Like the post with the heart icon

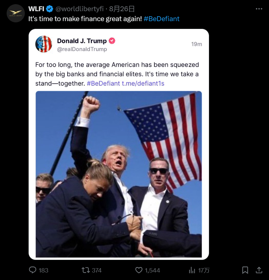[x=139, y=270]
